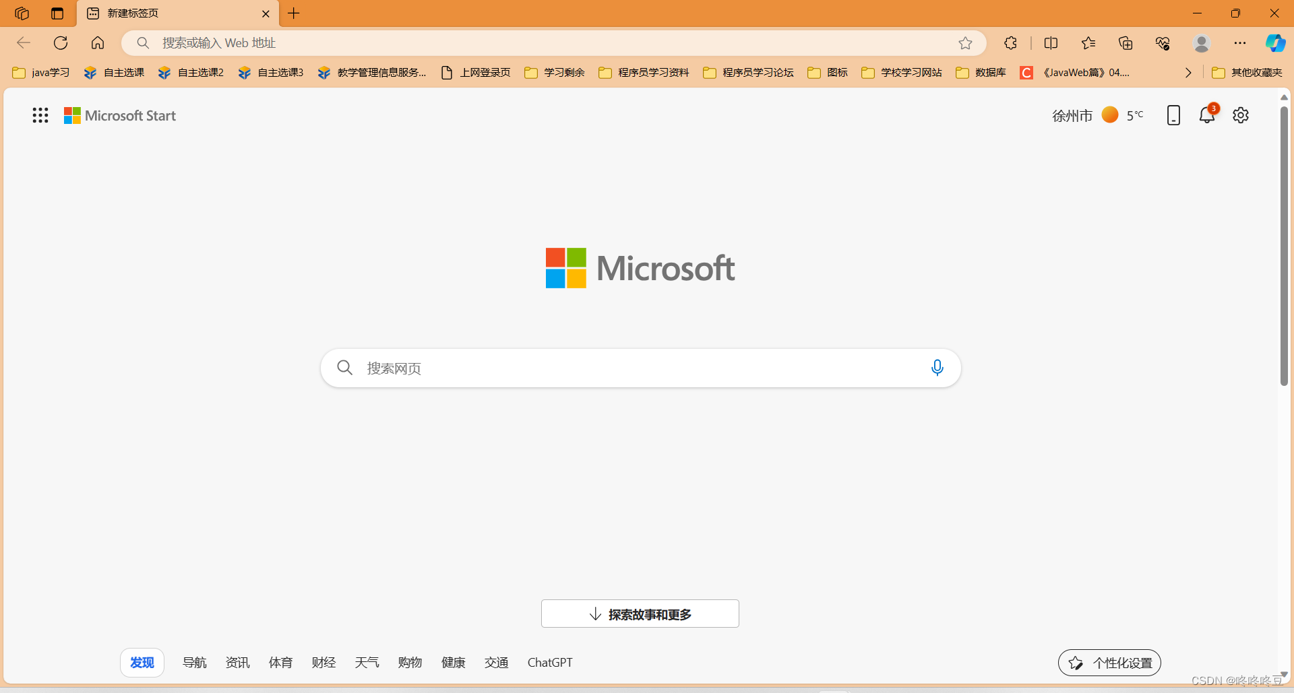Open the 自主选课3 bookmark
1294x693 pixels.
point(271,73)
